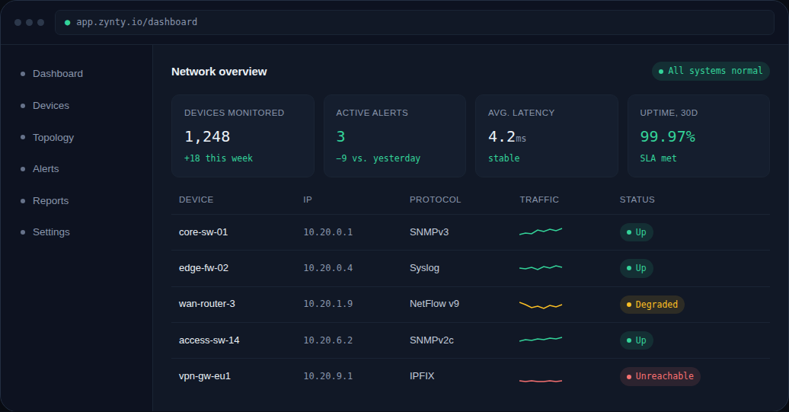Click the SNMPv3 protocol cell
The width and height of the screenshot is (789, 412).
tap(430, 232)
